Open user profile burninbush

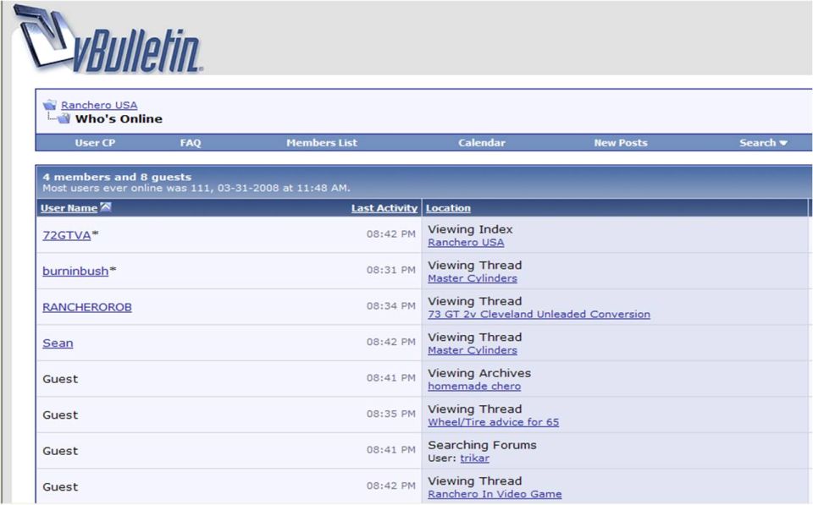tap(75, 271)
